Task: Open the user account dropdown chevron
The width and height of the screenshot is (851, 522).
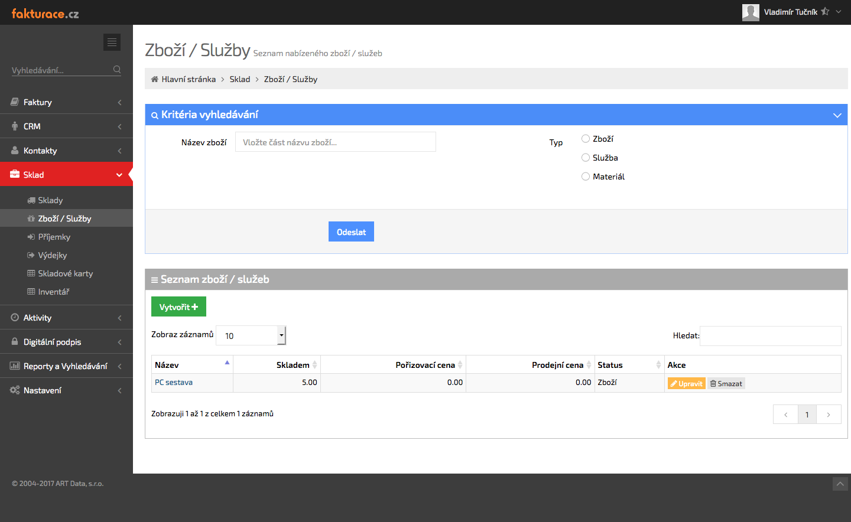Action: tap(839, 12)
